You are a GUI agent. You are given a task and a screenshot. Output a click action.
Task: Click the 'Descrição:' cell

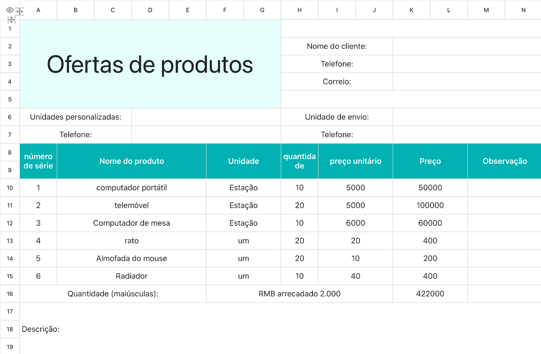40,329
